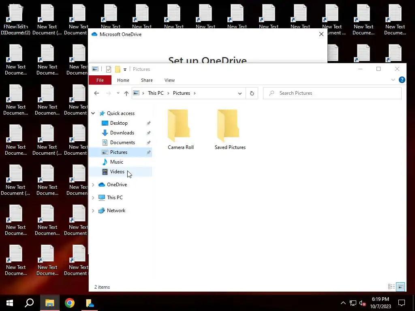Open the Windows Start menu
This screenshot has width=415, height=311.
[10, 303]
